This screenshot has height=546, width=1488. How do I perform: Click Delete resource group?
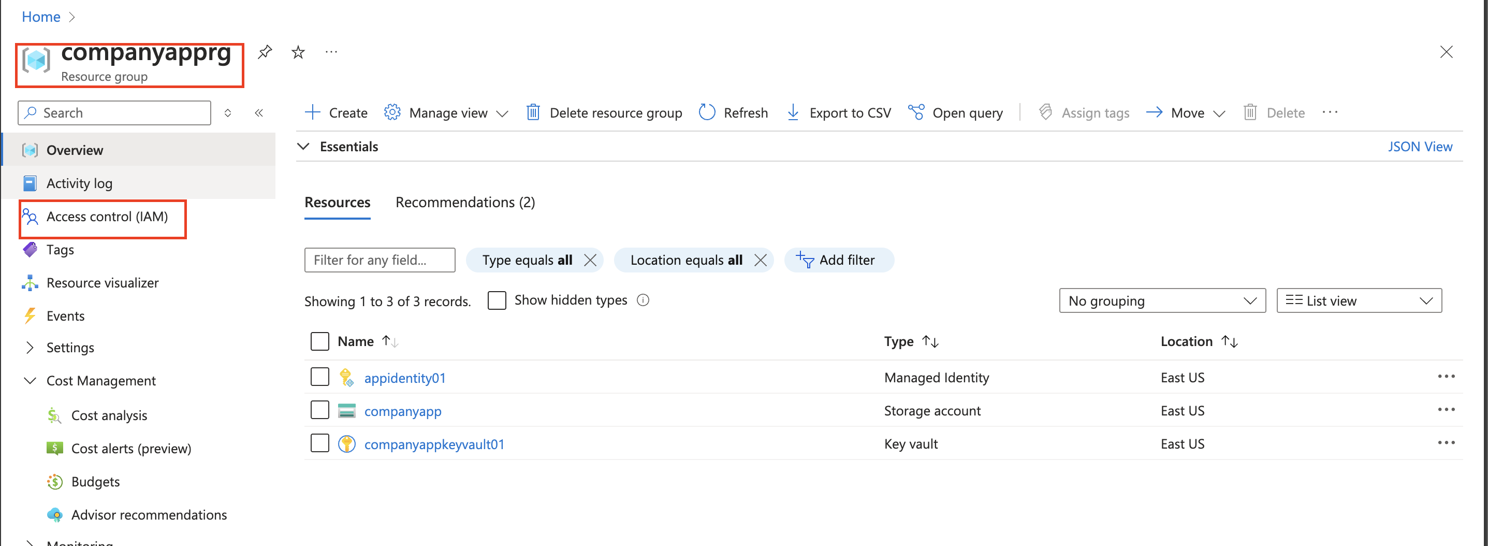[x=604, y=112]
